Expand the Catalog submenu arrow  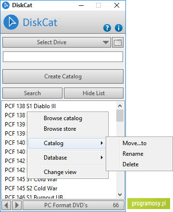click(x=102, y=143)
